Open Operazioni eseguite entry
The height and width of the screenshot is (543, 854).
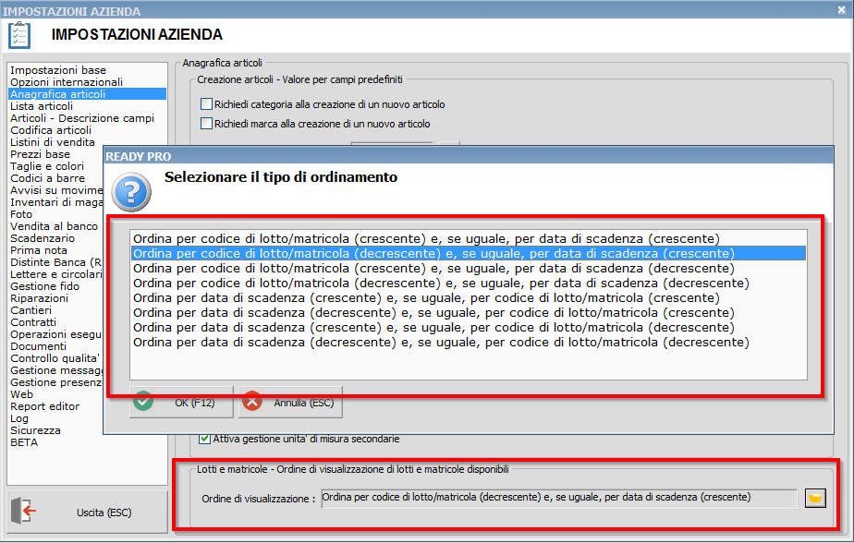pyautogui.click(x=55, y=333)
